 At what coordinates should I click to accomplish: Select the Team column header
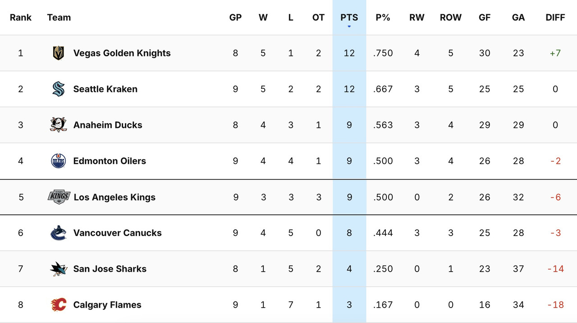coord(59,17)
